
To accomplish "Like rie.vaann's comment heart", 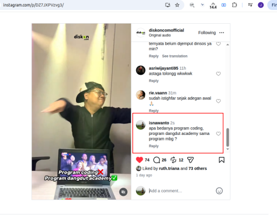I will point(218,101).
